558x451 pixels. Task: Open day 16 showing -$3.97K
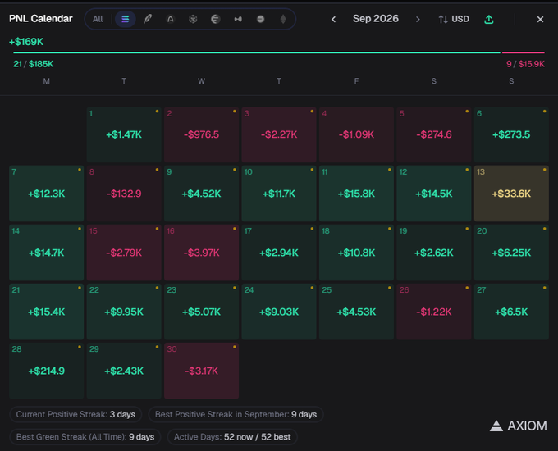(x=201, y=253)
